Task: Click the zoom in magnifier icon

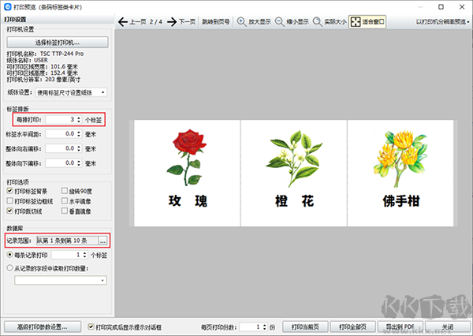Action: coord(241,22)
